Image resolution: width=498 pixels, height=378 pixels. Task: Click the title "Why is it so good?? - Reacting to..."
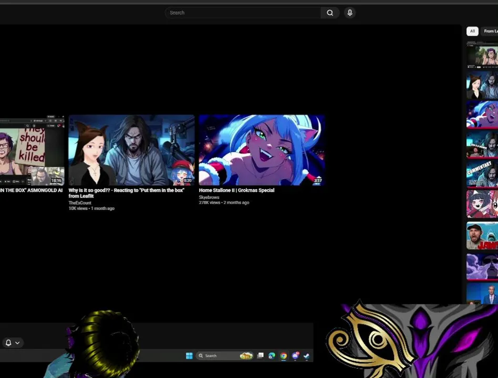coord(127,193)
